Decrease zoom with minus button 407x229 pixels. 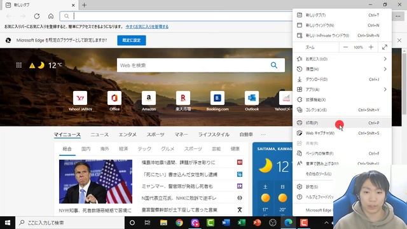point(345,47)
